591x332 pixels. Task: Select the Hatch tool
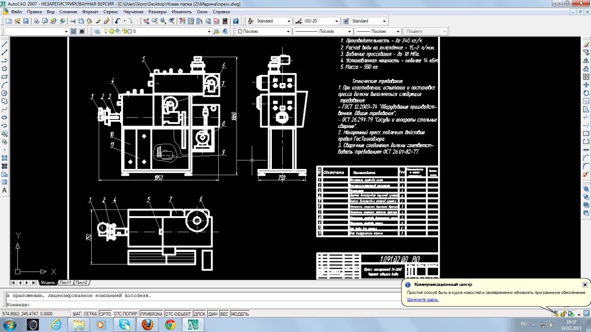pyautogui.click(x=5, y=158)
